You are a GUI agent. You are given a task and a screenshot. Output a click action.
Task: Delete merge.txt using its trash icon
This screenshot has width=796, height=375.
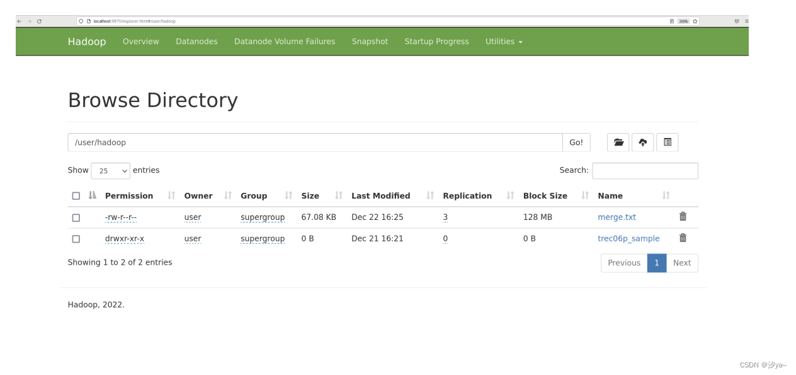pyautogui.click(x=683, y=216)
